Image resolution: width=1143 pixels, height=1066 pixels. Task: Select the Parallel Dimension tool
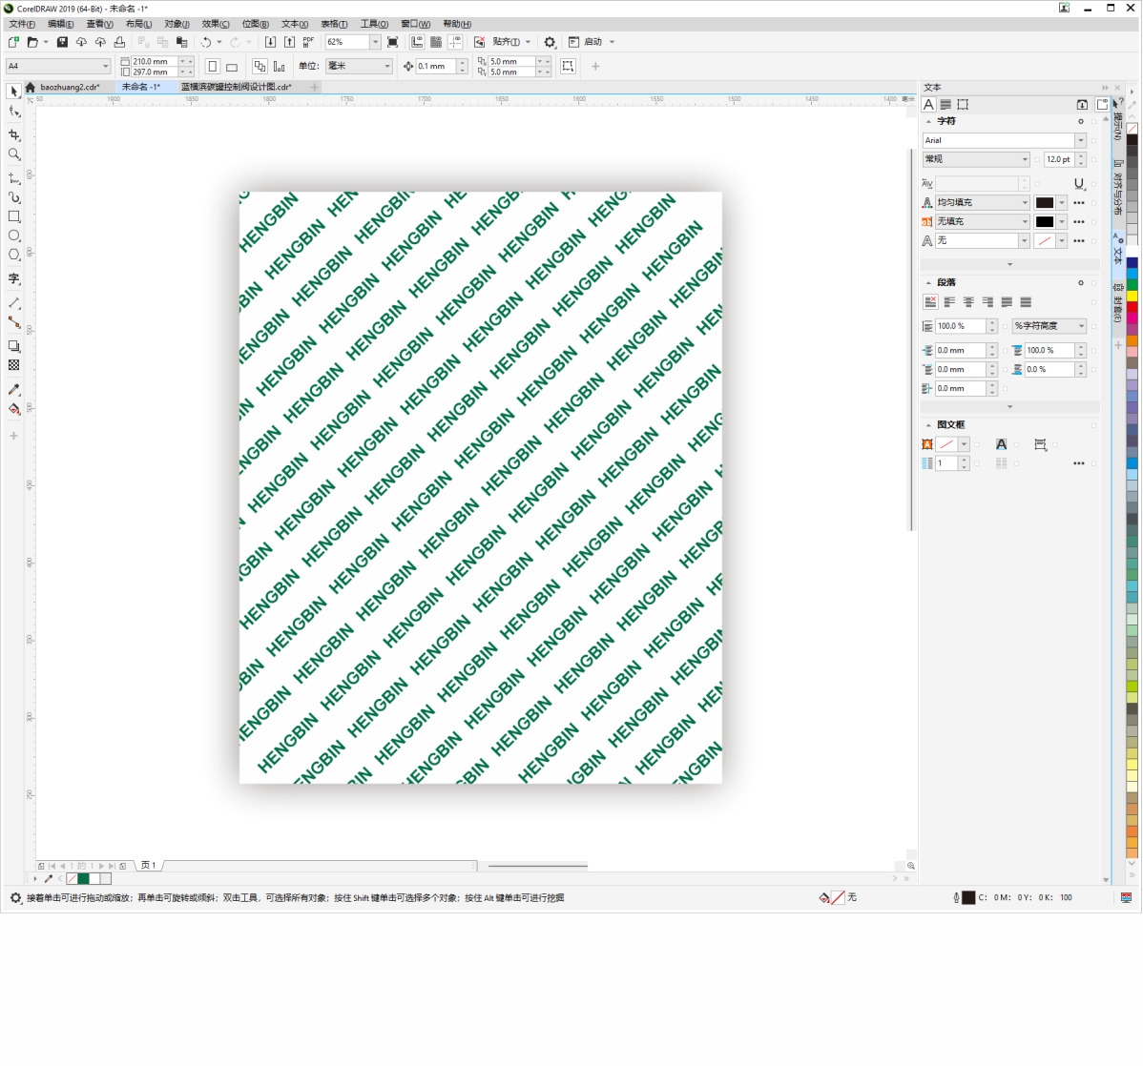point(14,303)
